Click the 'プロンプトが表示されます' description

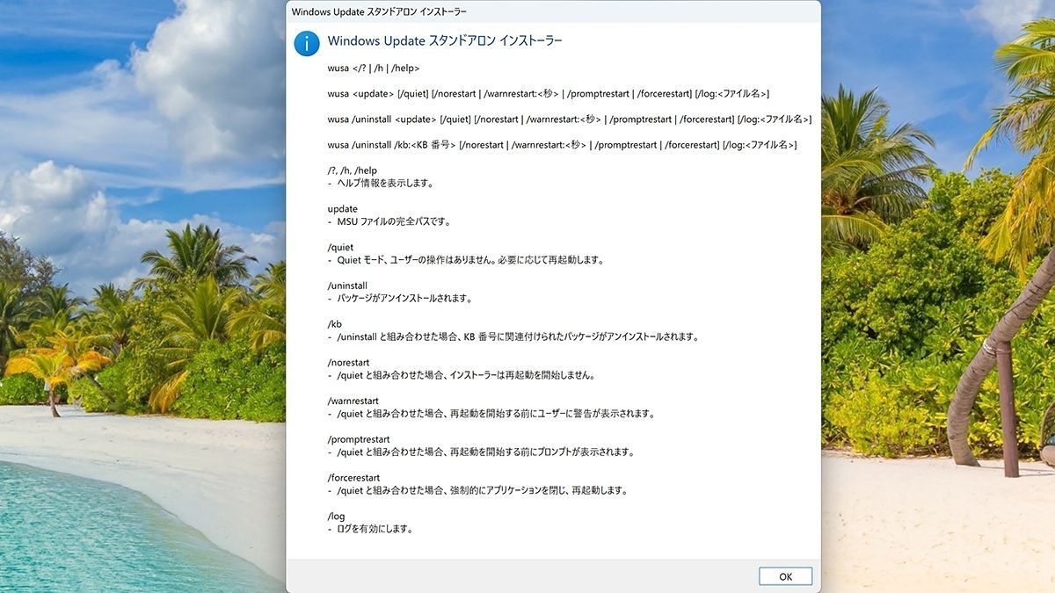(x=480, y=452)
